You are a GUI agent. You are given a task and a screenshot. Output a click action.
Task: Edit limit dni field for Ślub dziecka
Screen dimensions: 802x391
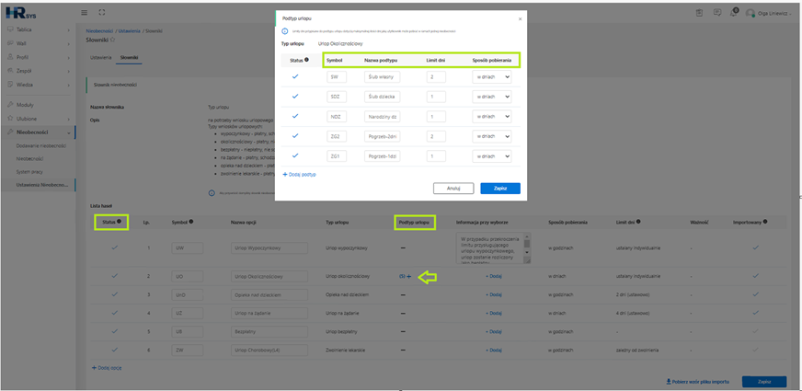436,97
